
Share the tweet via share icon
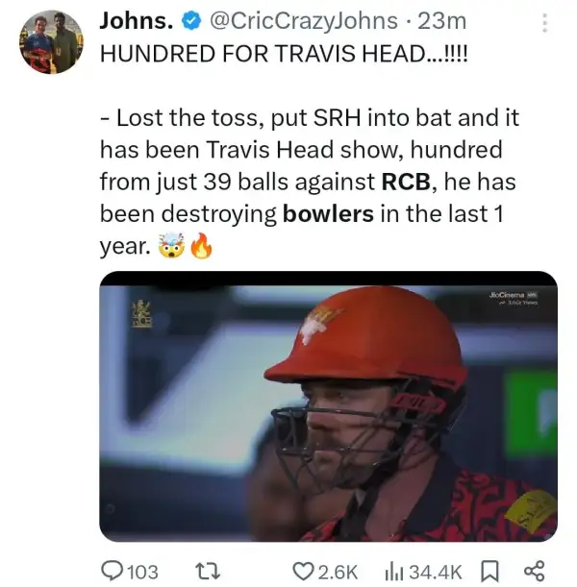click(x=534, y=572)
